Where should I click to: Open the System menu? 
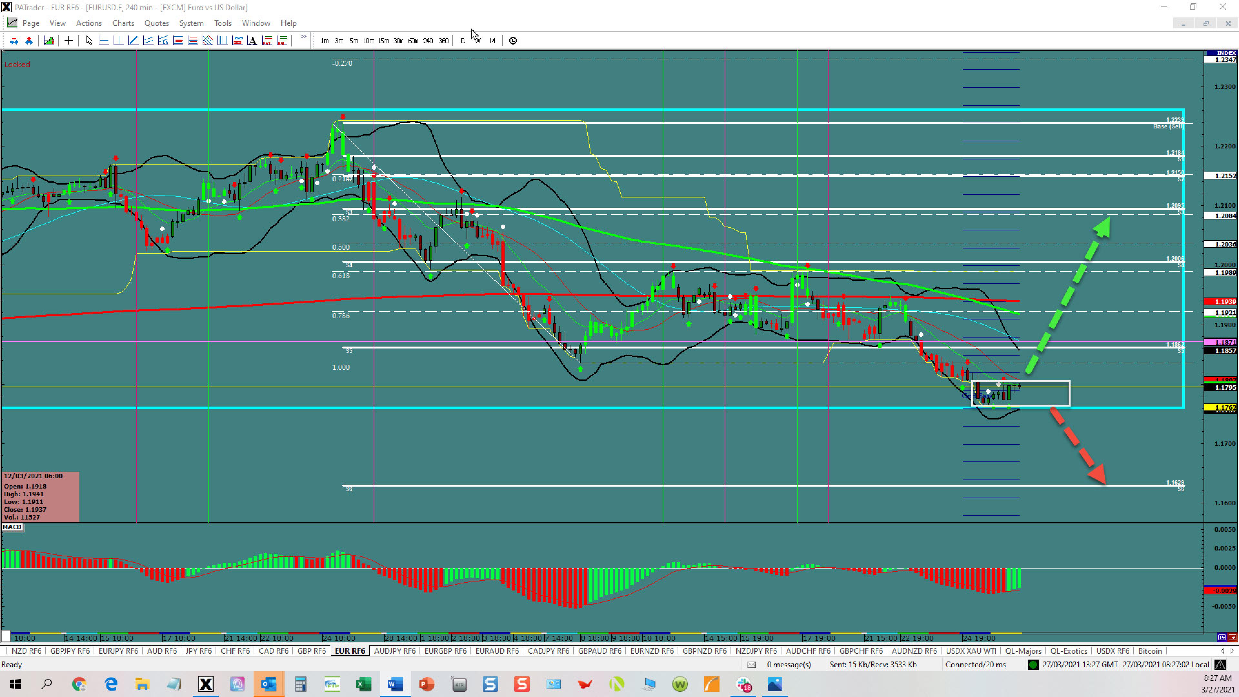pos(191,23)
